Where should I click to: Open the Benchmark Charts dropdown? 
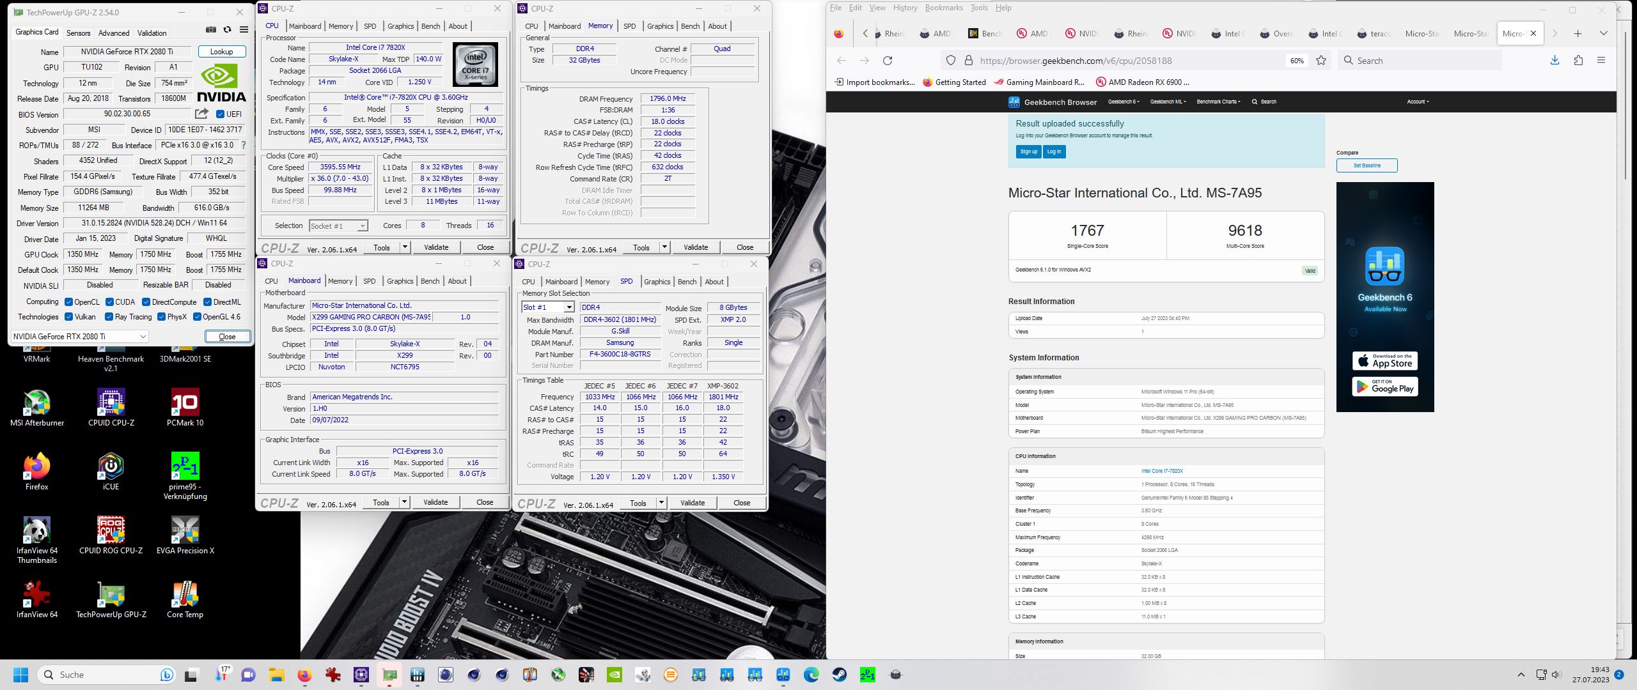click(x=1218, y=102)
